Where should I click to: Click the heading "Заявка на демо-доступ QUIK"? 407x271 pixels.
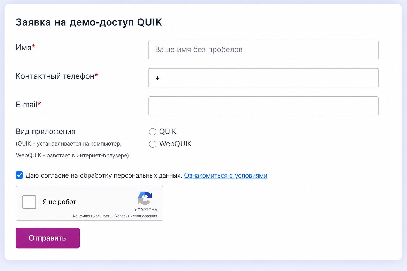click(x=89, y=22)
